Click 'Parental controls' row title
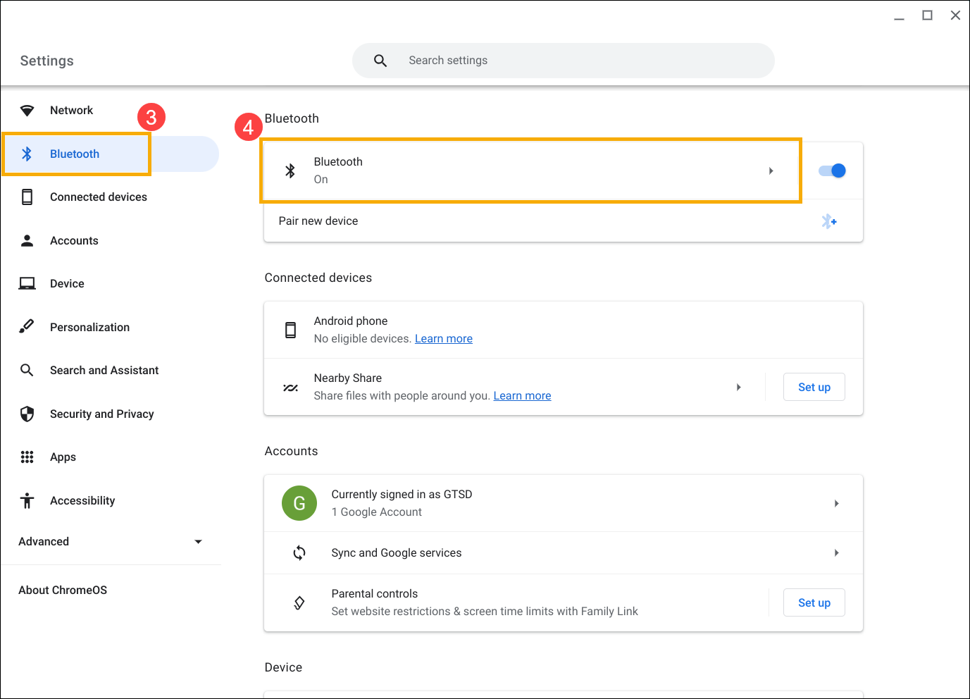Viewport: 970px width, 699px height. [x=375, y=594]
